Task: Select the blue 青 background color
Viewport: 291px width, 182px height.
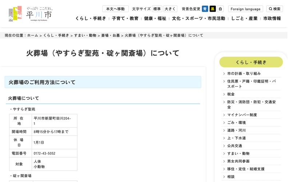Action: click(205, 9)
